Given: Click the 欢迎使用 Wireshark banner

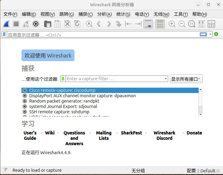Looking at the screenshot, I should tap(48, 55).
